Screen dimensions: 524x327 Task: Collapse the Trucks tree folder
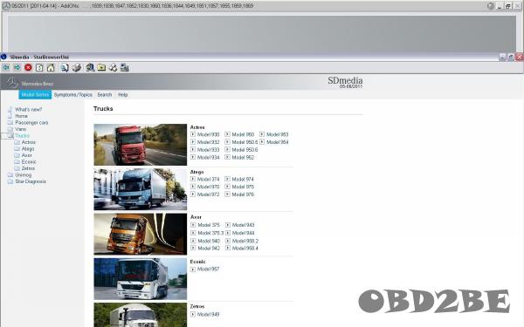(10, 136)
